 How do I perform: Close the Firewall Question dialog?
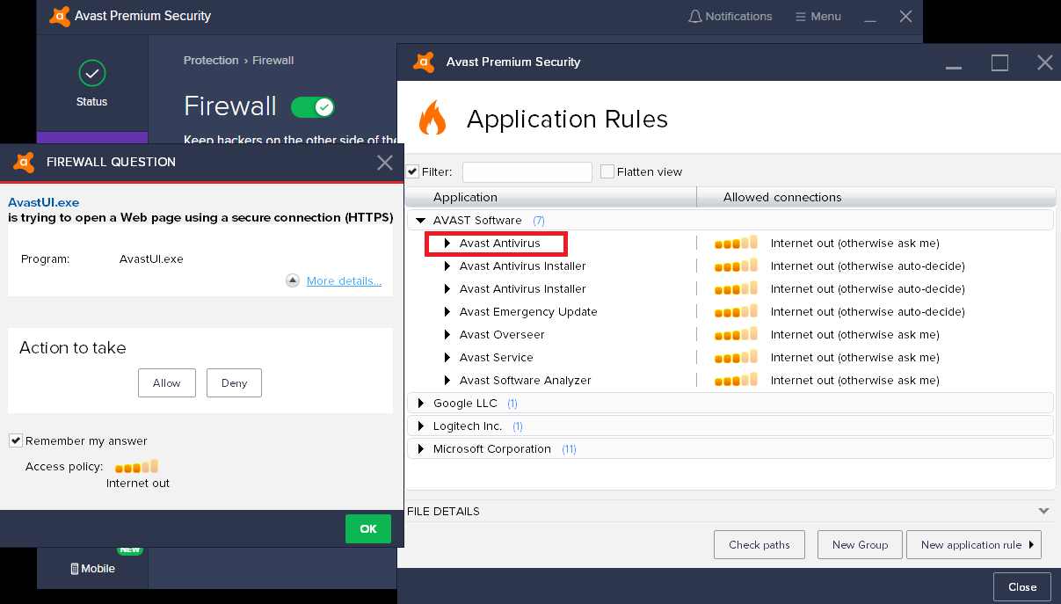point(384,162)
